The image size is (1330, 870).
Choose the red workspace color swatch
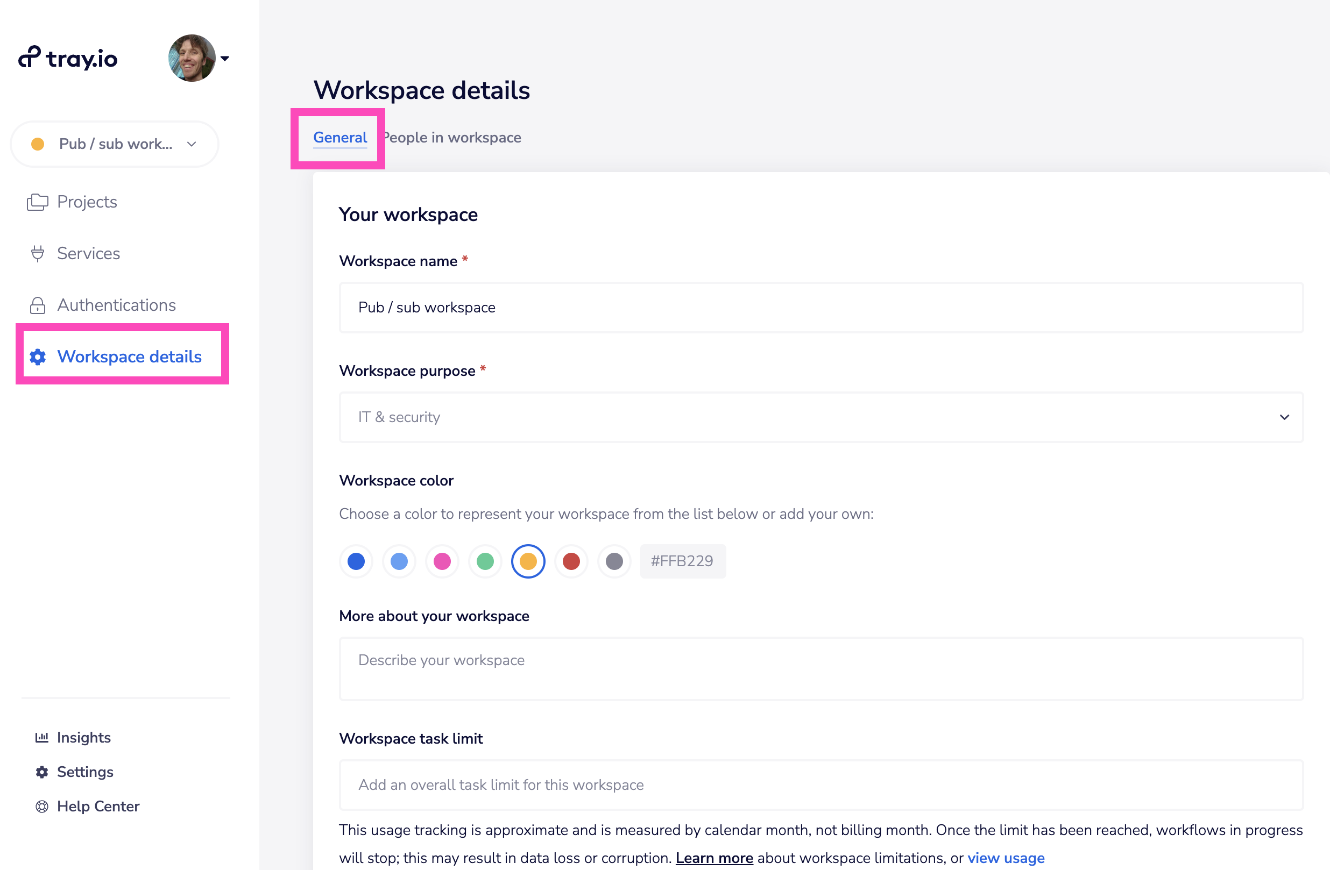tap(571, 561)
